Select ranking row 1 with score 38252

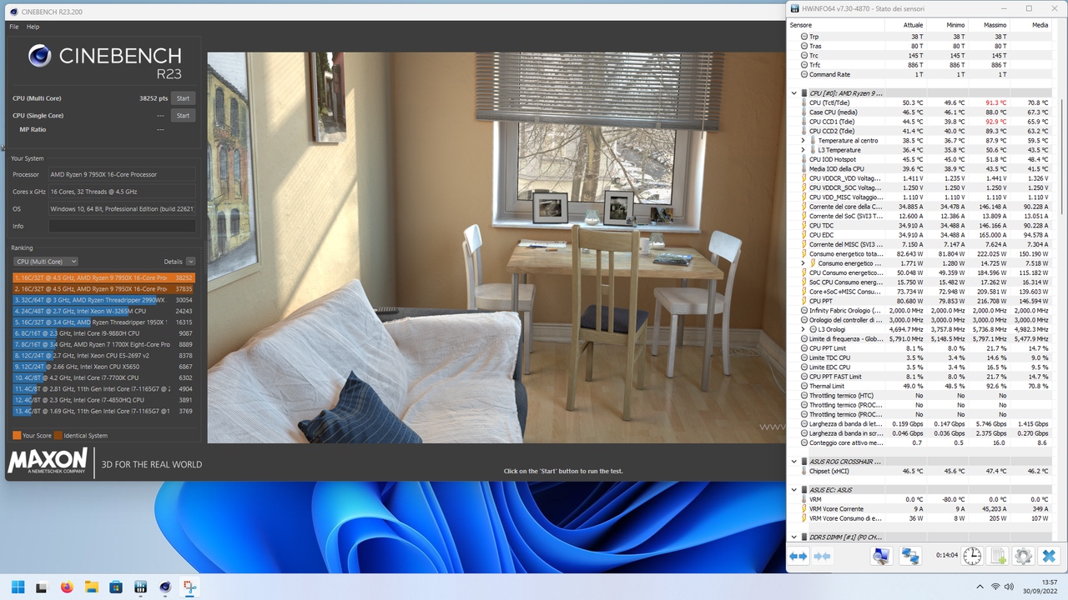[103, 277]
